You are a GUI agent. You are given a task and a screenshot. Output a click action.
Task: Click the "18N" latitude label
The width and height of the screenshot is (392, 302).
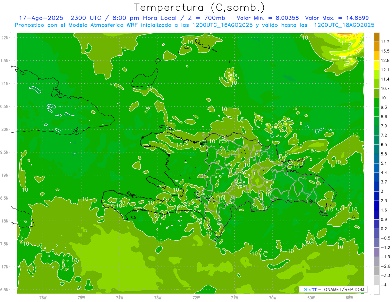[x=5, y=221]
